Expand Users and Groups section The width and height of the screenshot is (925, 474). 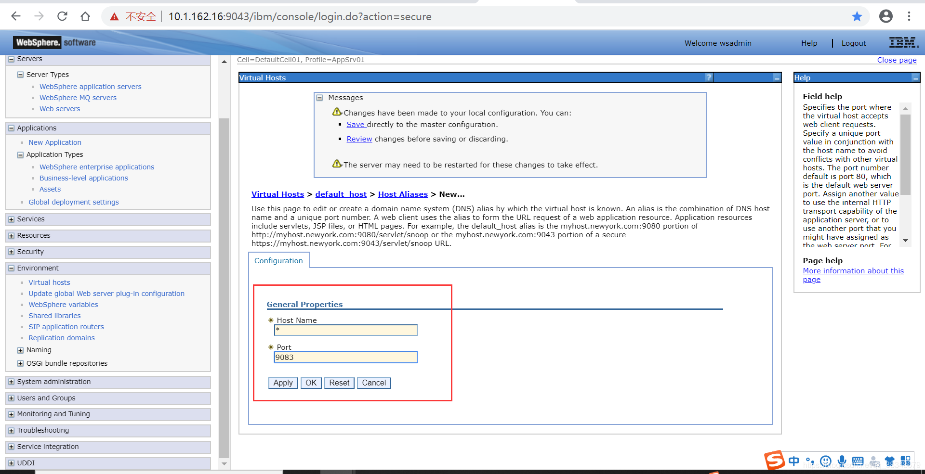[11, 398]
